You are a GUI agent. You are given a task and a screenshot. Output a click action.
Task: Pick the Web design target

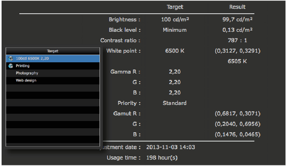tap(26, 80)
